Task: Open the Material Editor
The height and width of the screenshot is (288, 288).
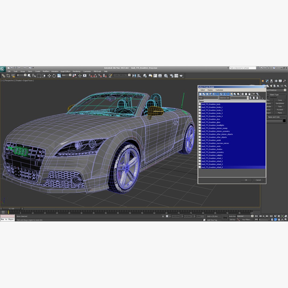Action: pos(166,75)
